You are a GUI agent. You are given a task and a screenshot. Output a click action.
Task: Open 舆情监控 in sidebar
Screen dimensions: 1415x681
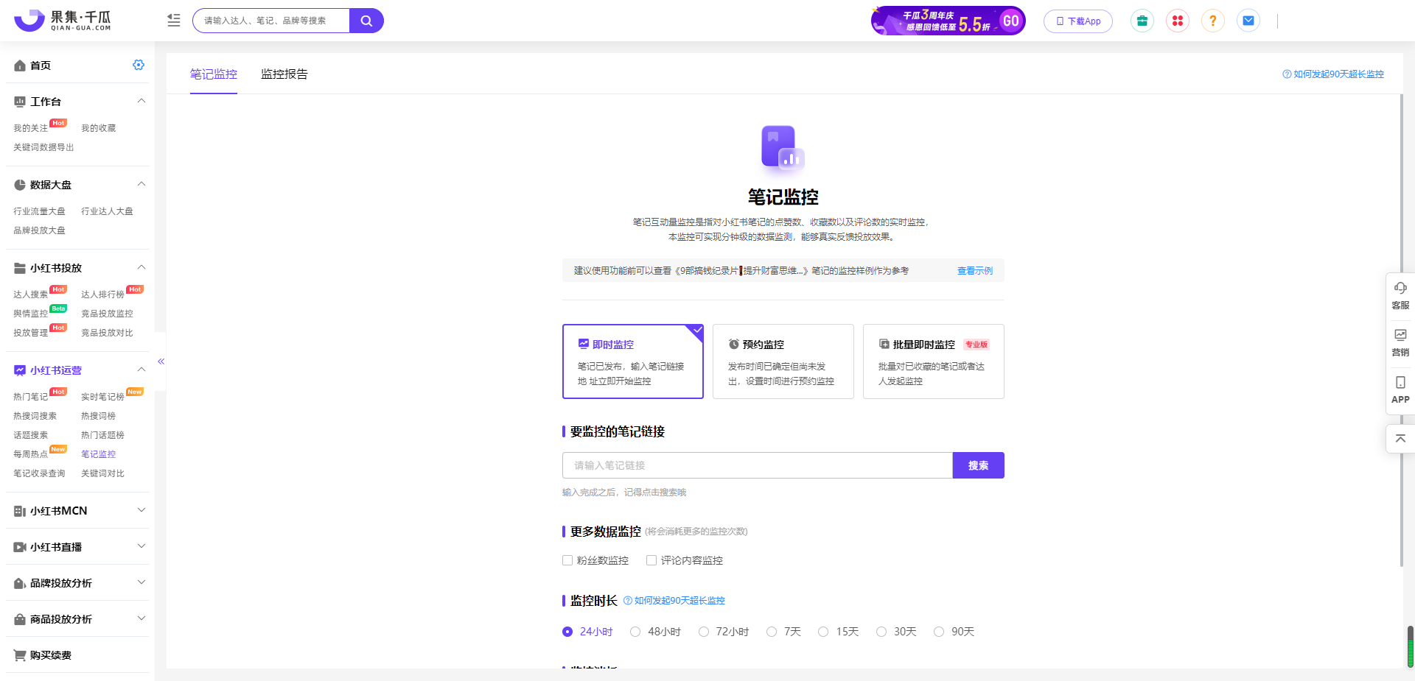(31, 314)
